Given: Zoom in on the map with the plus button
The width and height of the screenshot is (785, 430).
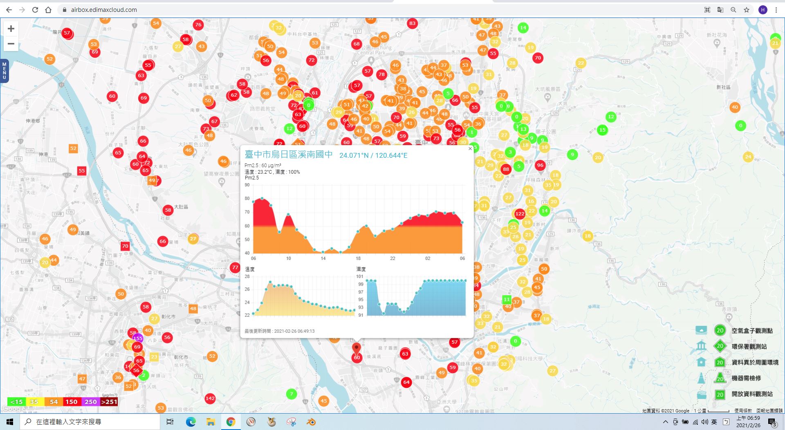Looking at the screenshot, I should point(11,29).
